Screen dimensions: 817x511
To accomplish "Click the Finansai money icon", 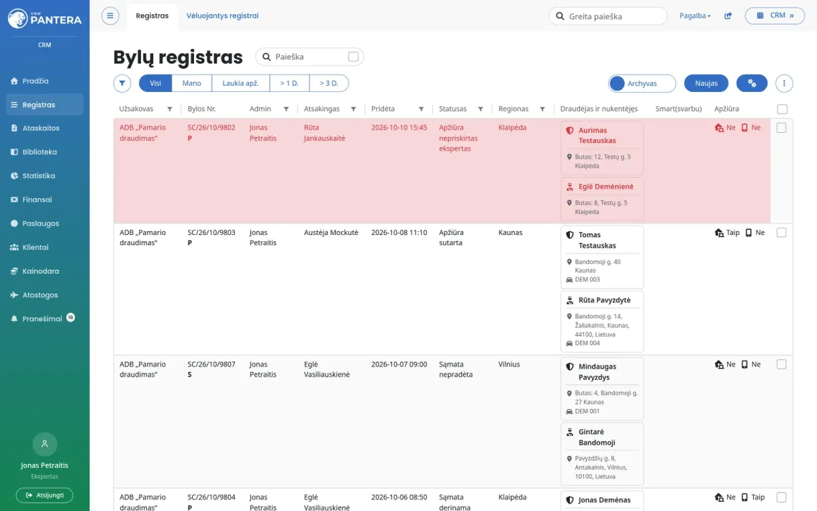I will click(x=14, y=200).
